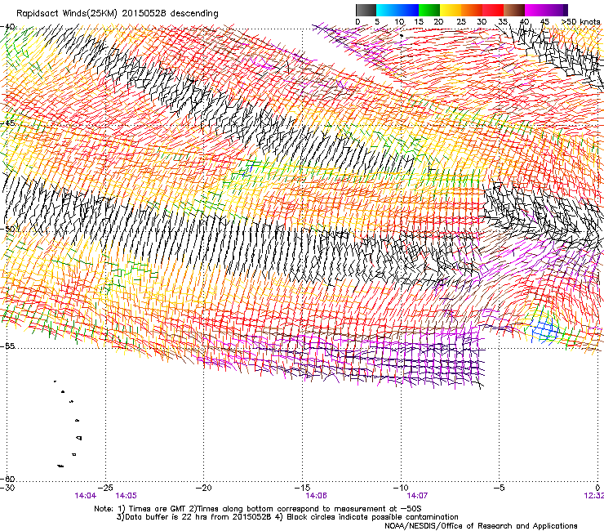
Task: Click the 'Data buffer is 22 hrs' note line
Action: 287,517
